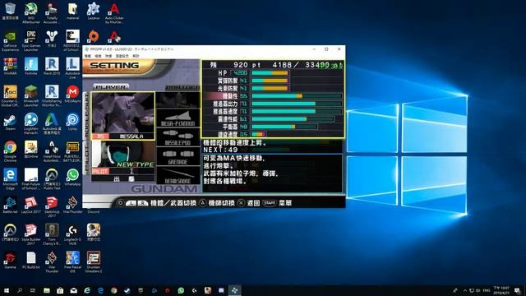Open Task View on taskbar
Viewport: 526px width, 296px height.
pyautogui.click(x=33, y=290)
